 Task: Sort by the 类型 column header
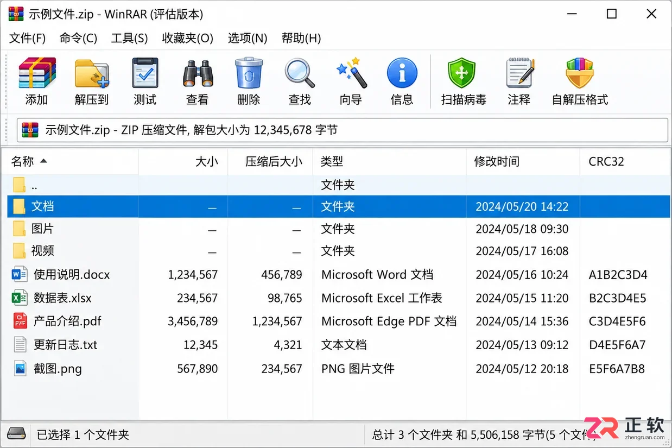click(x=390, y=161)
